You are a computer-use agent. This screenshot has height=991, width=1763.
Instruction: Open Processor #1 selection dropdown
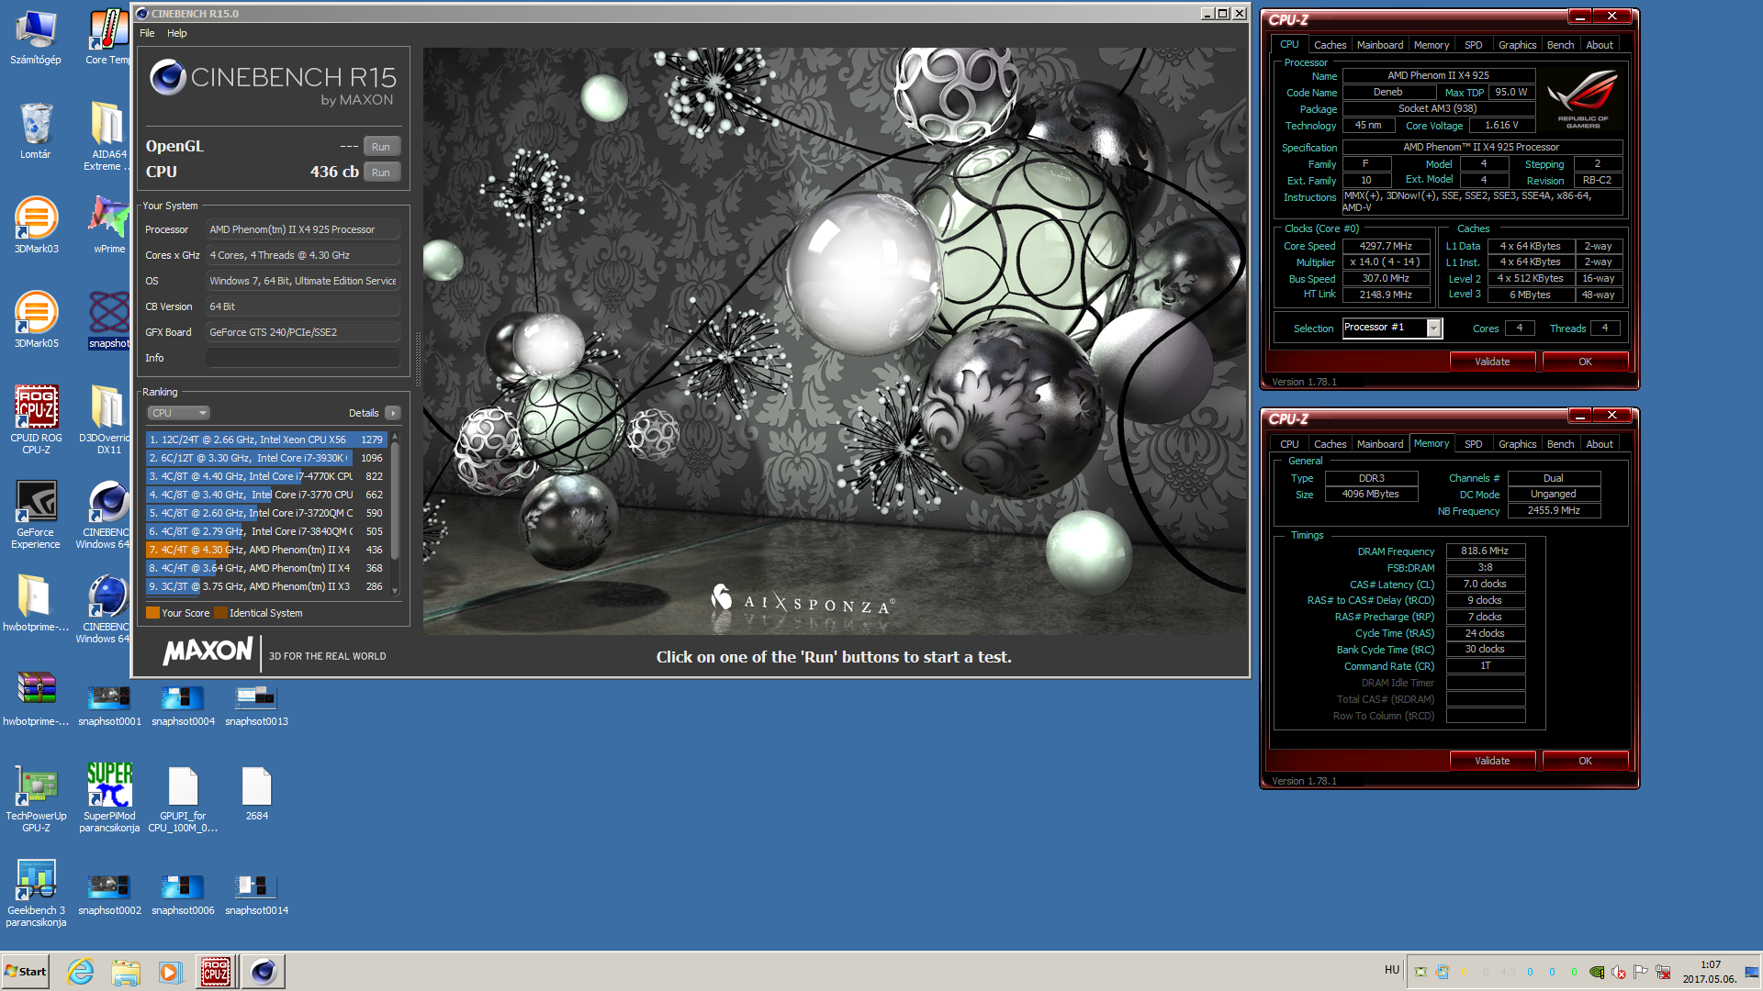(1392, 328)
